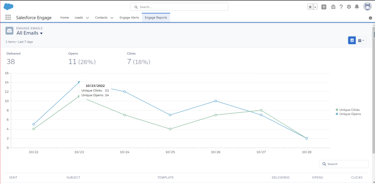Sort by the CLICKS column header
Viewport: 375px width, 184px height.
pos(357,177)
